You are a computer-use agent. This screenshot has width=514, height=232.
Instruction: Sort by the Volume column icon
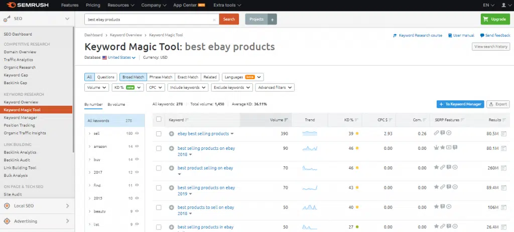tap(286, 120)
